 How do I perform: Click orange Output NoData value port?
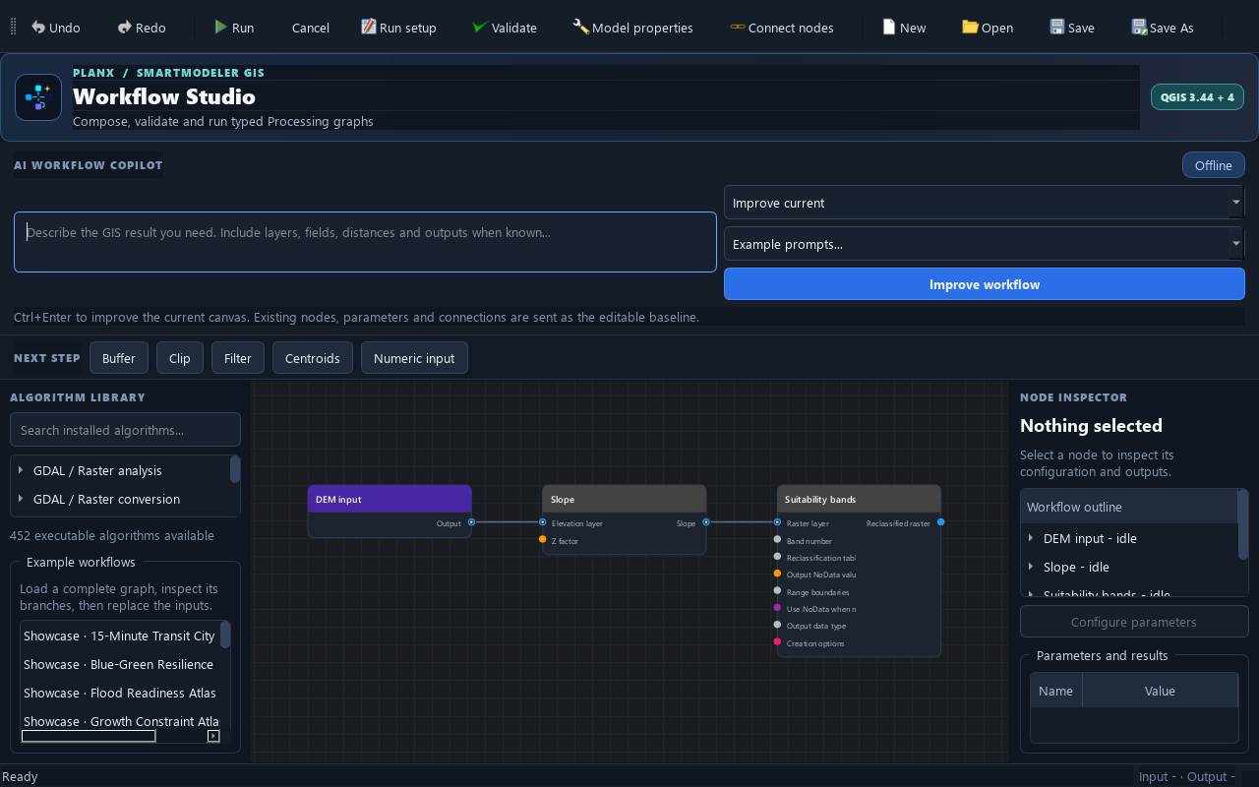tap(777, 574)
